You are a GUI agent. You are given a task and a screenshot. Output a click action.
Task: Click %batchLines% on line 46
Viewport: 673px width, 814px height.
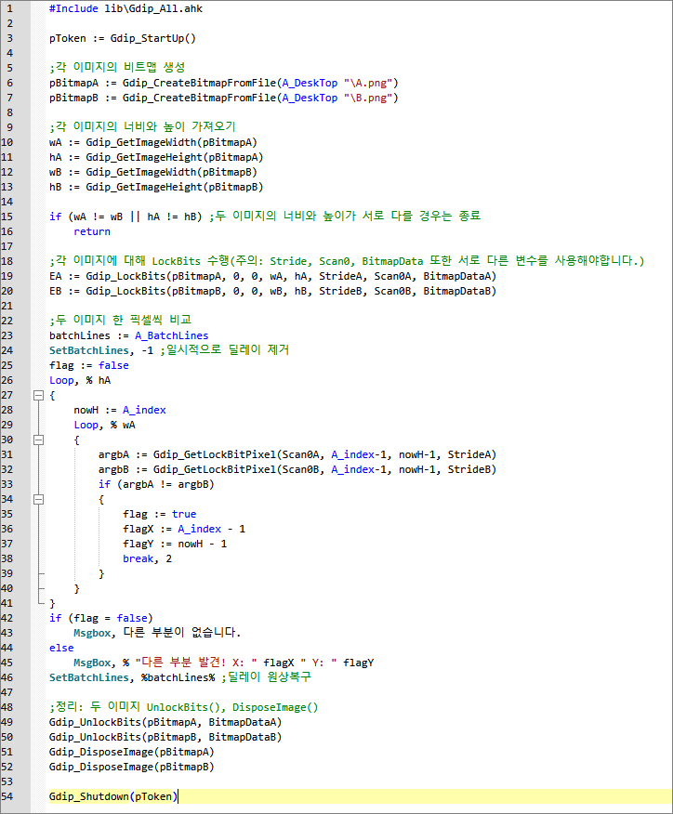coord(178,678)
